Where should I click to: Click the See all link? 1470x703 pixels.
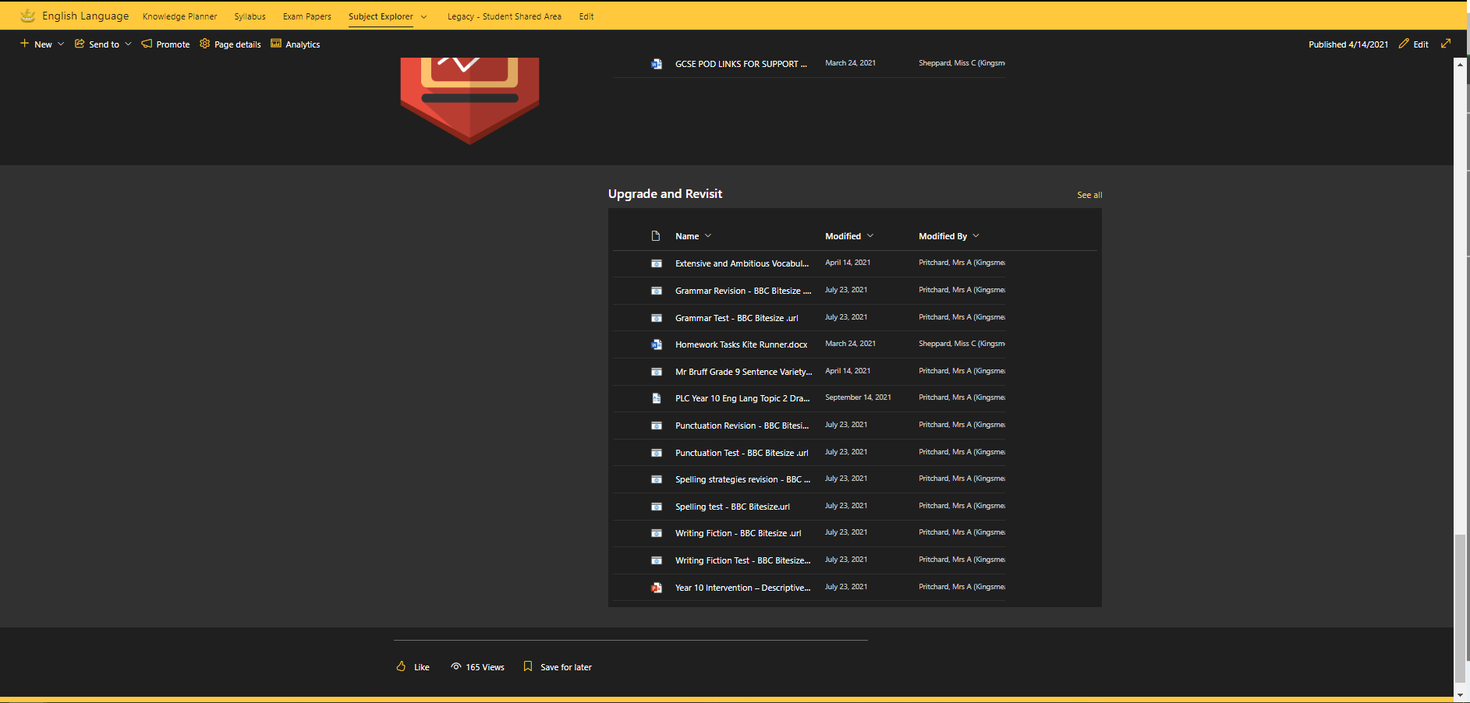point(1089,195)
